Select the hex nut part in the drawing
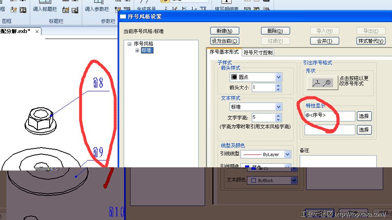 point(41,121)
